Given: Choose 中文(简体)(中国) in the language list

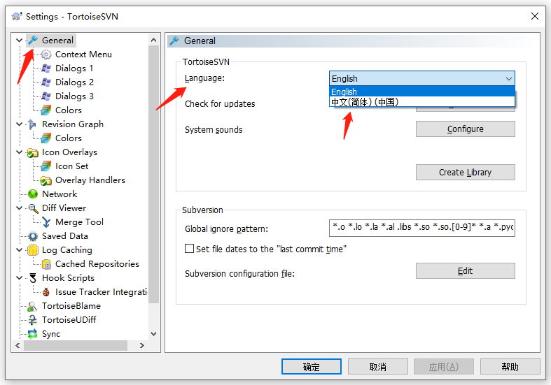Looking at the screenshot, I should tap(422, 102).
